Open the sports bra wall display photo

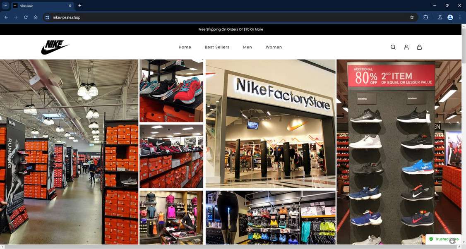270,218
